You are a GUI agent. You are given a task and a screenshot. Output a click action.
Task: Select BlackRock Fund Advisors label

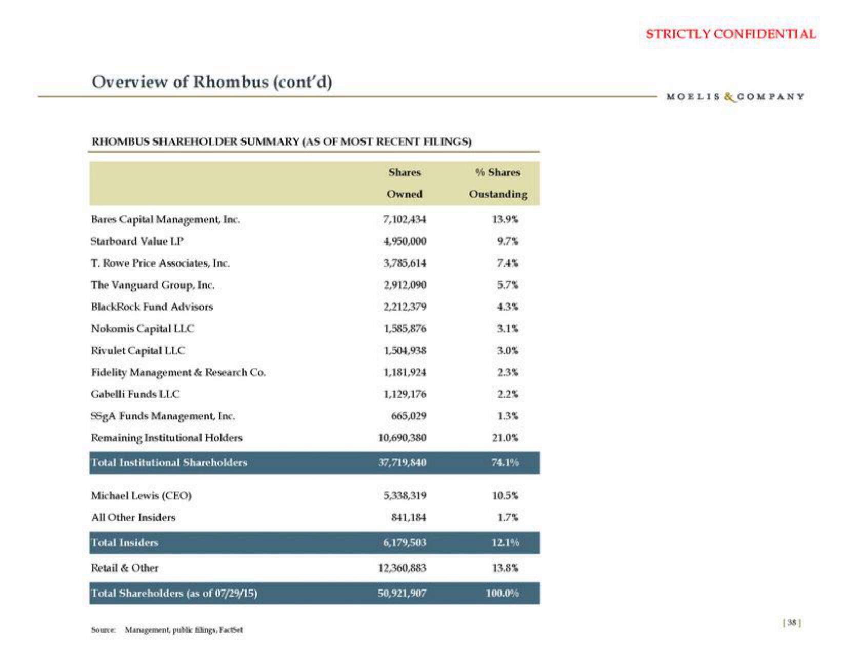[152, 307]
